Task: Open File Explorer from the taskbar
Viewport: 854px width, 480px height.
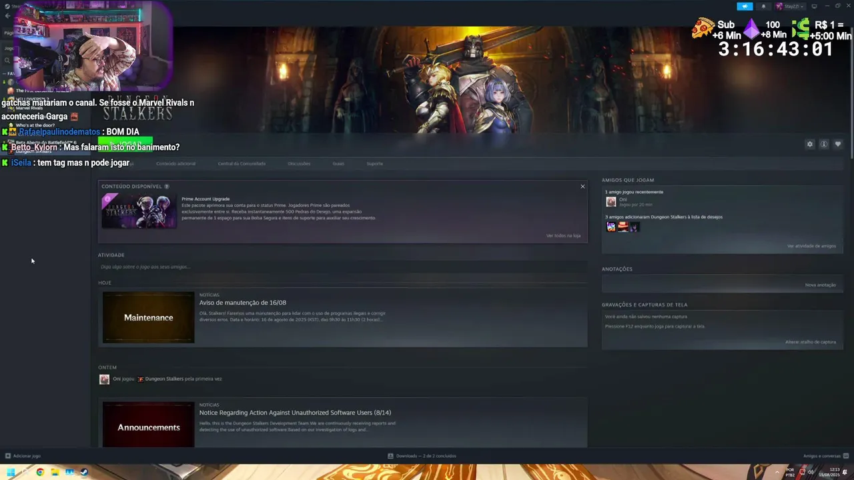Action: pos(55,472)
